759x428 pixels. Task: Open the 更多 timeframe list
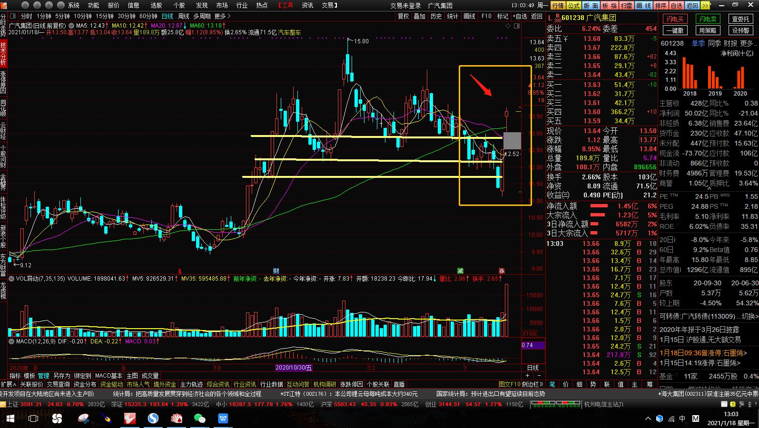pyautogui.click(x=222, y=16)
